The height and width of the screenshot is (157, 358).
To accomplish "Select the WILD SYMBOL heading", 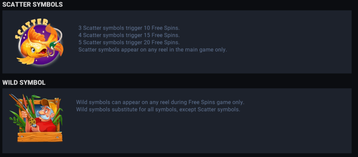I will 24,83.
